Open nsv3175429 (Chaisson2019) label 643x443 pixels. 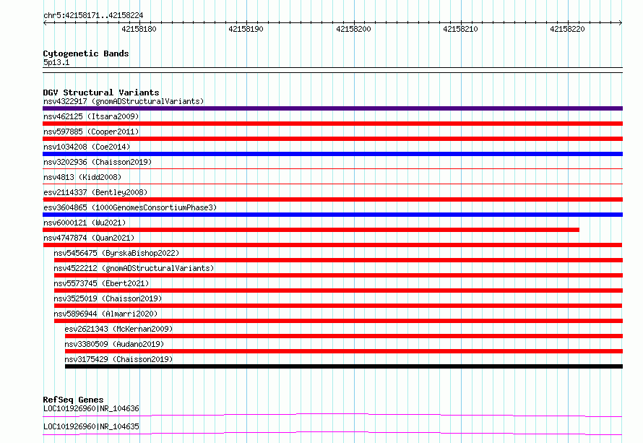coord(118,359)
